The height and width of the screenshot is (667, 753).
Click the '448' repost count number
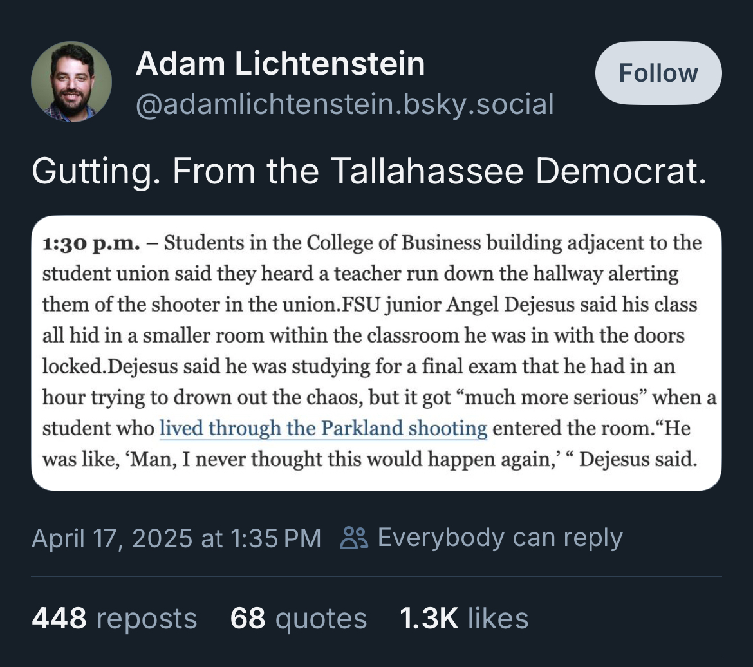point(59,618)
